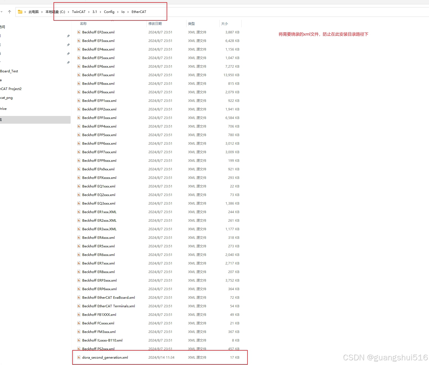Select Beckhoff EPP9xxx.xml file name
This screenshot has height=365, width=429.
[x=99, y=161]
